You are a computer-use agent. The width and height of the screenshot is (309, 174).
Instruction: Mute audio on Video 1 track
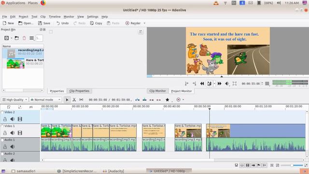tap(12, 133)
